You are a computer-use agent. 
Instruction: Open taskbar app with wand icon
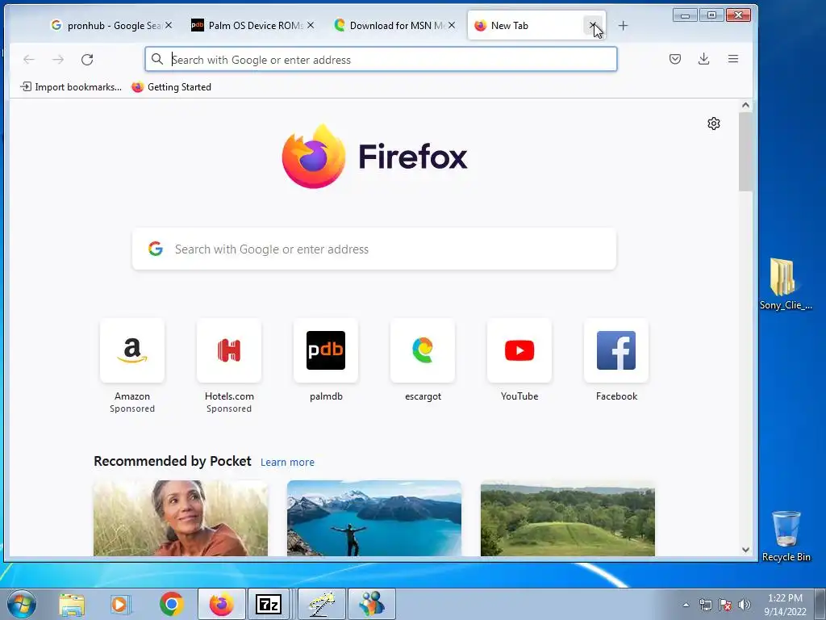coord(321,604)
